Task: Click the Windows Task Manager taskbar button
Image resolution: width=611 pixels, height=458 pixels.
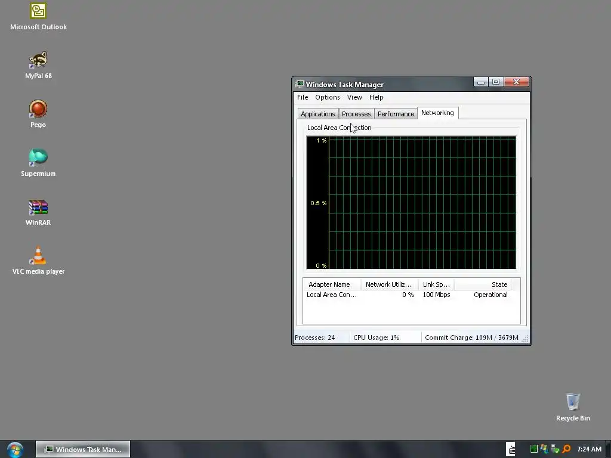Action: tap(83, 450)
